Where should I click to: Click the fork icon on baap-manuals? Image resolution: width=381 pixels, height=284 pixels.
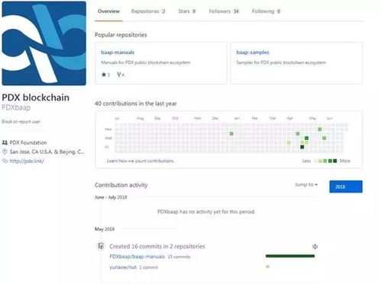pos(119,75)
